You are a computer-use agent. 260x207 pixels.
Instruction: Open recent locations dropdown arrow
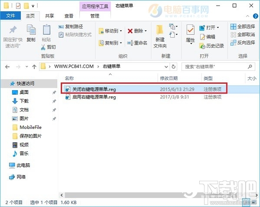[27, 67]
